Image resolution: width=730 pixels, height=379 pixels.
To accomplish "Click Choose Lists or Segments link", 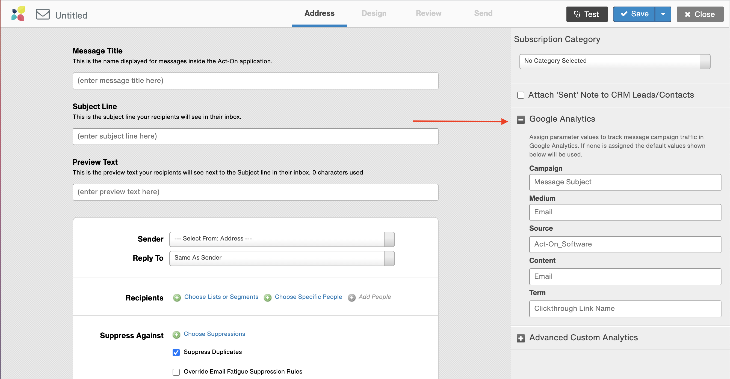I will (x=221, y=297).
